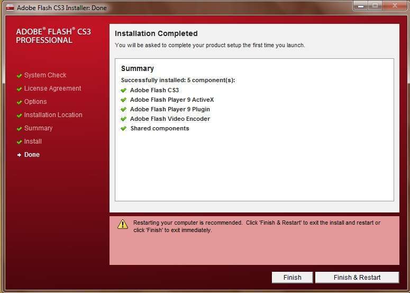Image resolution: width=410 pixels, height=293 pixels.
Task: Click the checkmark next to Installation Location step
Action: click(19, 116)
